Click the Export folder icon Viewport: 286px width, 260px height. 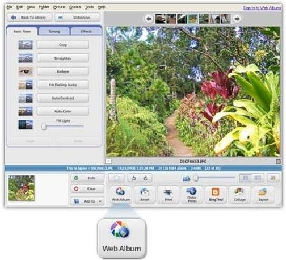click(263, 195)
